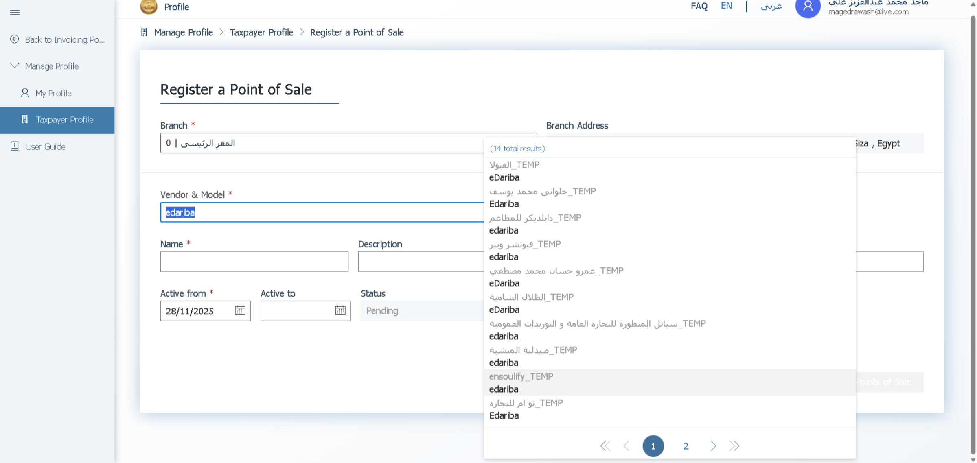
Task: Click the Name input field
Action: click(x=254, y=261)
